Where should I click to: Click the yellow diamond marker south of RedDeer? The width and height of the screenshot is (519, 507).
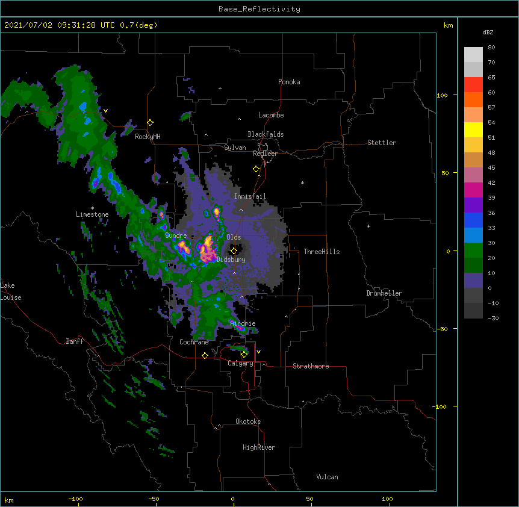point(256,169)
